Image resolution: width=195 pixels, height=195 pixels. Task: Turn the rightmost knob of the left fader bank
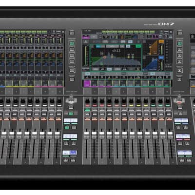pos(59,100)
